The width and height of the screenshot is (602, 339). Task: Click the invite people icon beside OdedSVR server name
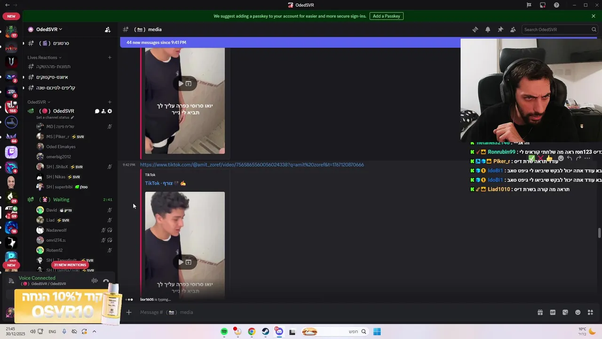click(x=108, y=29)
